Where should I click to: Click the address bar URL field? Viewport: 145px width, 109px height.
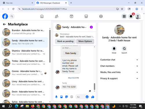pyautogui.click(x=68, y=9)
